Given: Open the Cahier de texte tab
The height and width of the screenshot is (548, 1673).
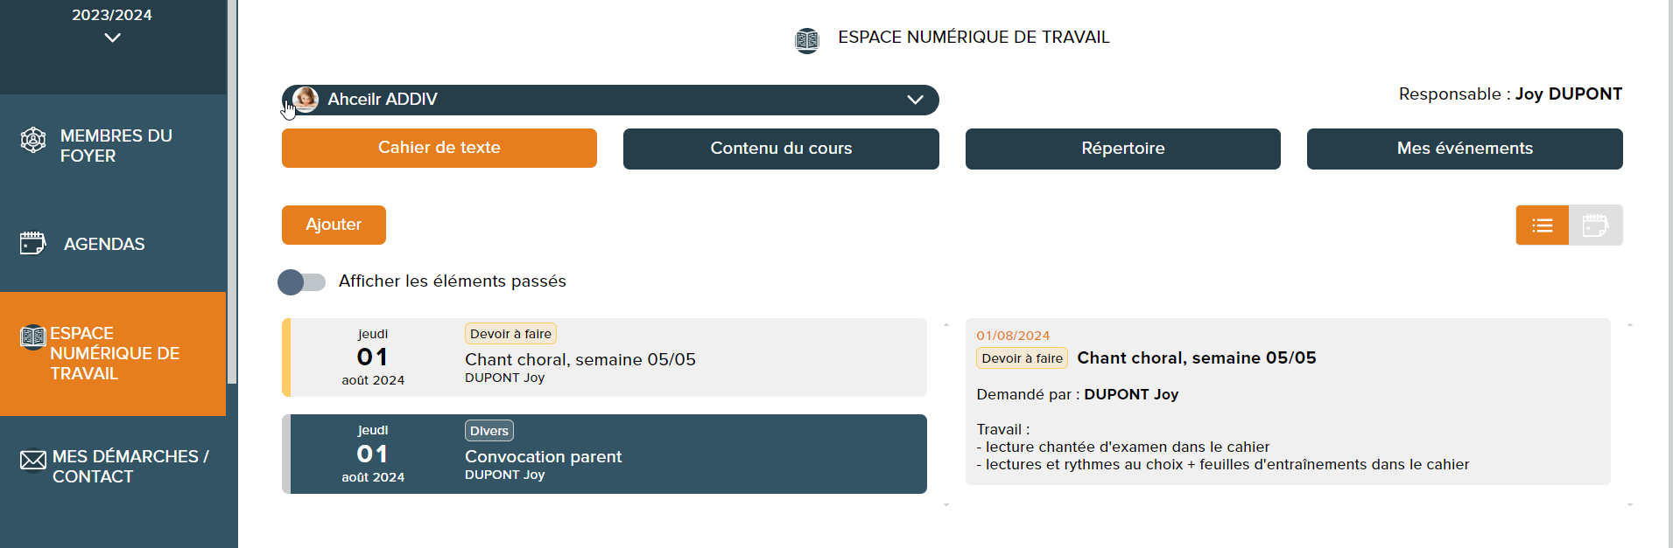Looking at the screenshot, I should (x=439, y=148).
